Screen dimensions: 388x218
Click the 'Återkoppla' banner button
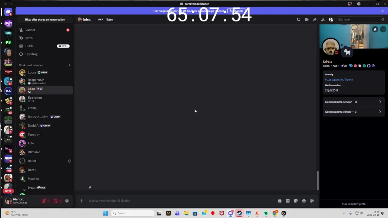(x=236, y=11)
